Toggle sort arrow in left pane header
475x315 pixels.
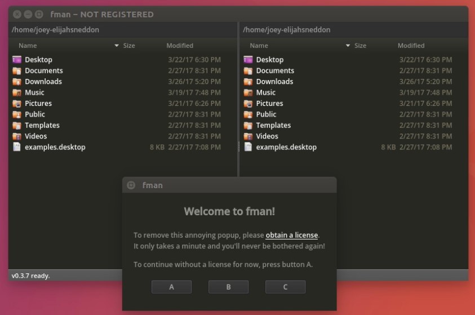click(x=117, y=46)
